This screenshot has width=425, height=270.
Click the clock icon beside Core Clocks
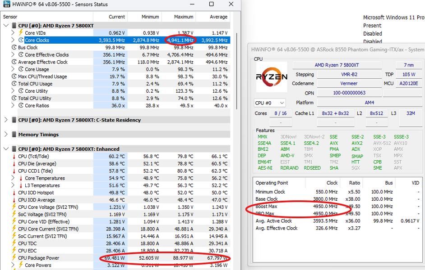(x=21, y=40)
